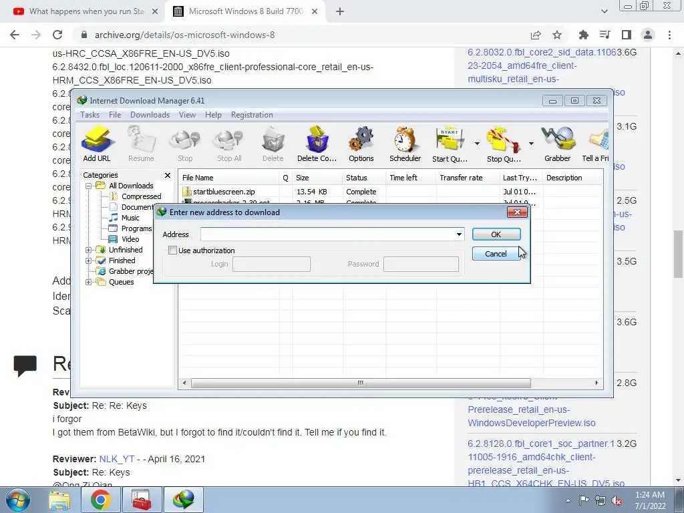Open the Grabber tool icon
This screenshot has width=684, height=513.
pos(558,144)
